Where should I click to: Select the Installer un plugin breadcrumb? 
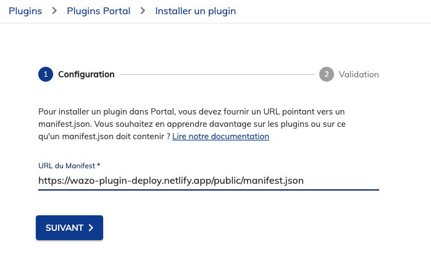click(196, 11)
